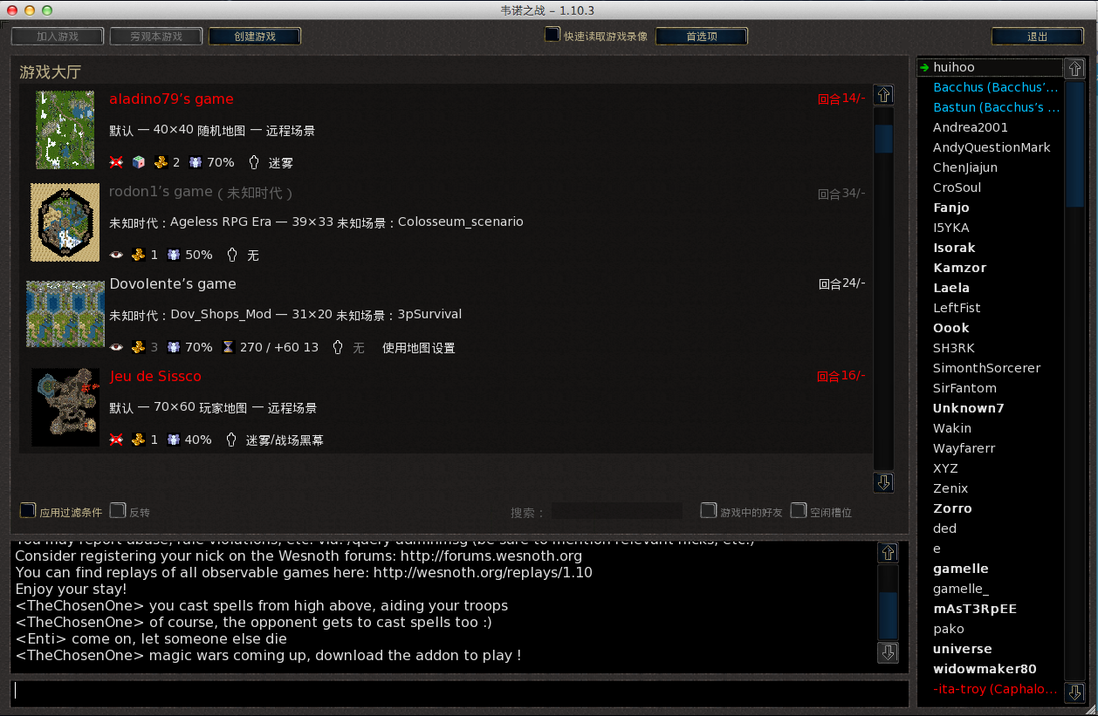Click the fog icon in Jeu de Sissco row
1098x716 pixels.
(231, 440)
